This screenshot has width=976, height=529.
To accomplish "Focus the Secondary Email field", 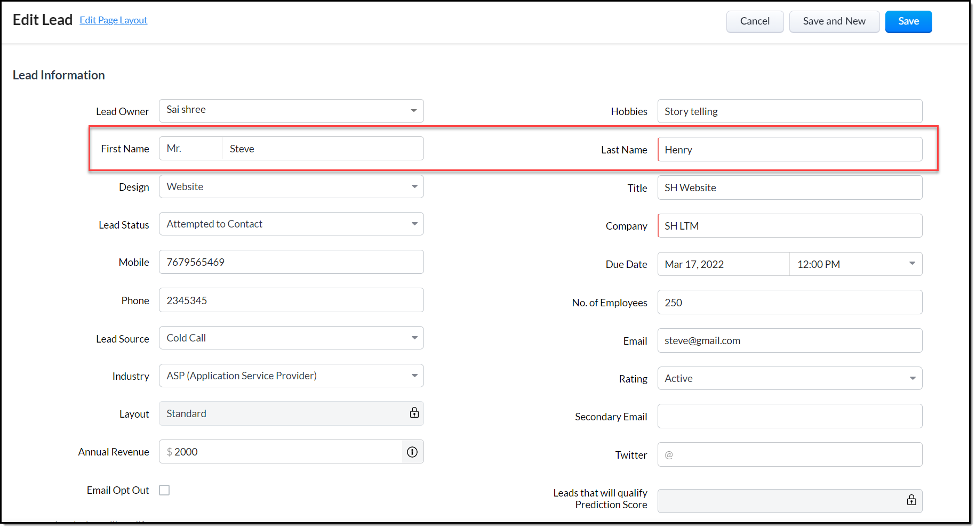I will [789, 417].
